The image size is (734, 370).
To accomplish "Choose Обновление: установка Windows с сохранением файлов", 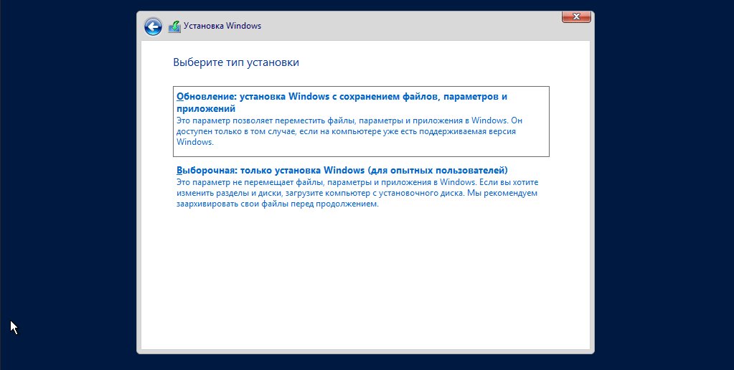I will coord(361,121).
